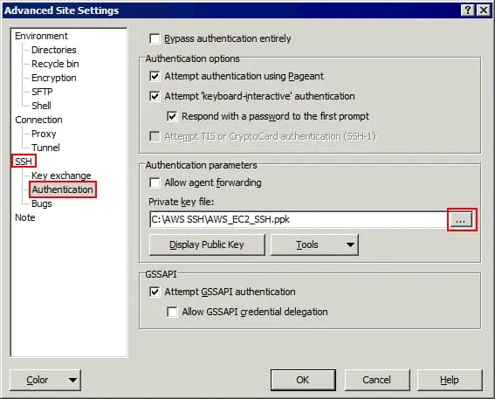Click the private key file browse button

point(462,220)
